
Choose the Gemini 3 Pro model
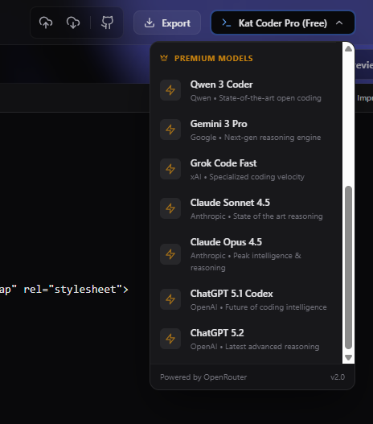point(246,130)
